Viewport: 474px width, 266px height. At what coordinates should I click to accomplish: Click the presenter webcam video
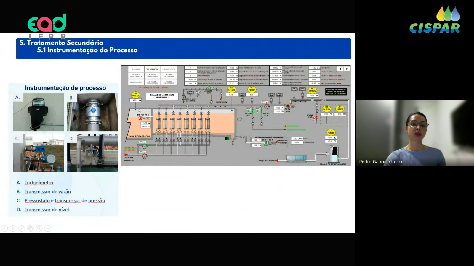[x=415, y=133]
